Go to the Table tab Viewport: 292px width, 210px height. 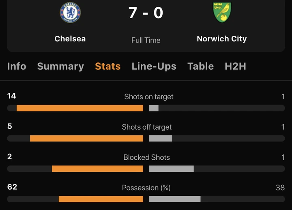(200, 66)
